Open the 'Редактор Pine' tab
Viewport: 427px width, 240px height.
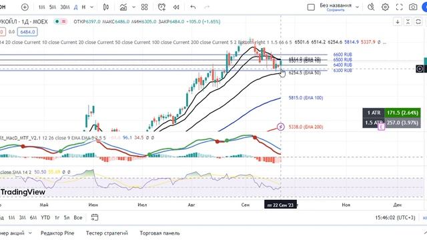57,233
